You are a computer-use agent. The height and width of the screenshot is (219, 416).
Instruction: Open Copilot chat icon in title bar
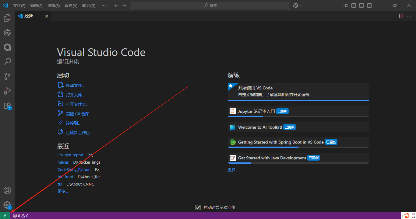click(x=295, y=5)
